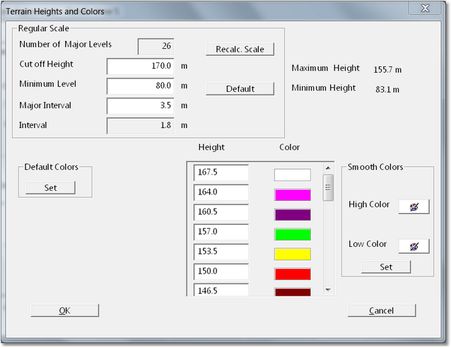Edit the 157.0 height field
Viewport: 451px width, 348px height.
221,232
